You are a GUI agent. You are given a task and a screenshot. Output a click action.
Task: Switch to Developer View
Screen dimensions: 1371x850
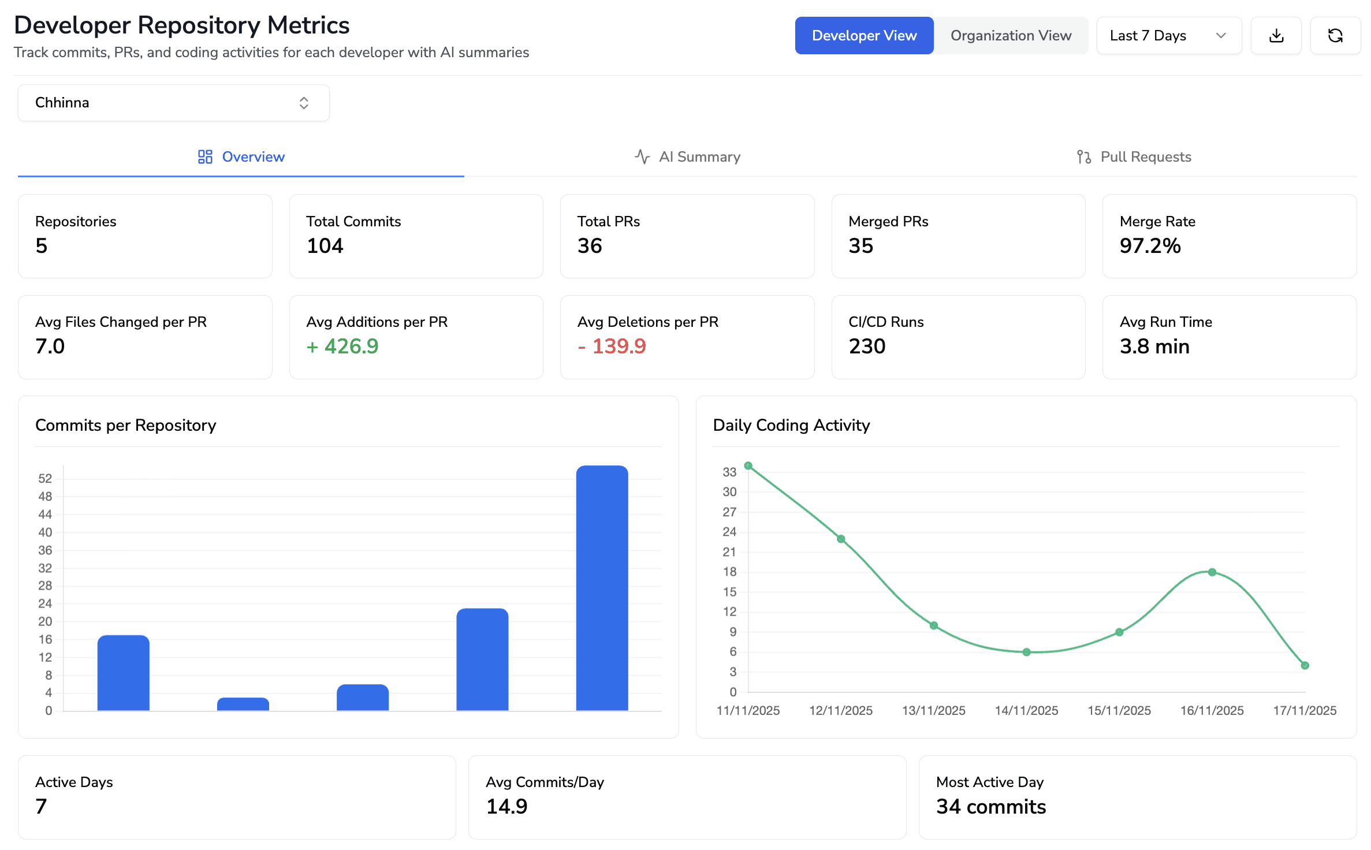(x=864, y=36)
